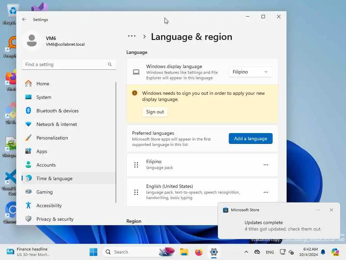Screen dimensions: 346x260
Task: Click the Accounts person icon
Action: (28, 165)
